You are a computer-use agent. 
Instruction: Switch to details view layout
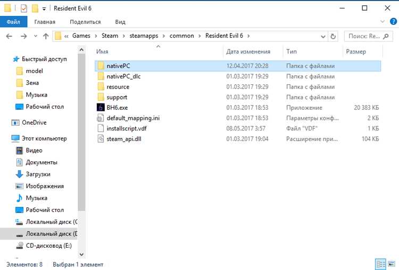pyautogui.click(x=381, y=264)
